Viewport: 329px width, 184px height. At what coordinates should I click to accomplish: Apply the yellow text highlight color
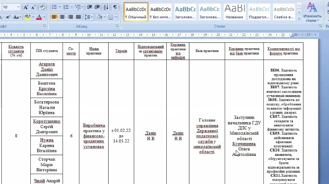[27, 17]
